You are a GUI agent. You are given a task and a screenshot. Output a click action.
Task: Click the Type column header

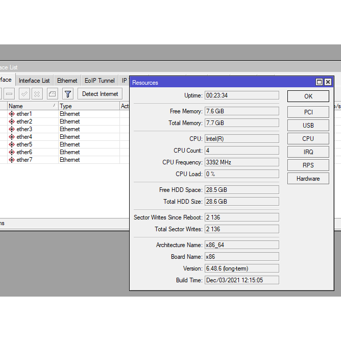point(87,106)
